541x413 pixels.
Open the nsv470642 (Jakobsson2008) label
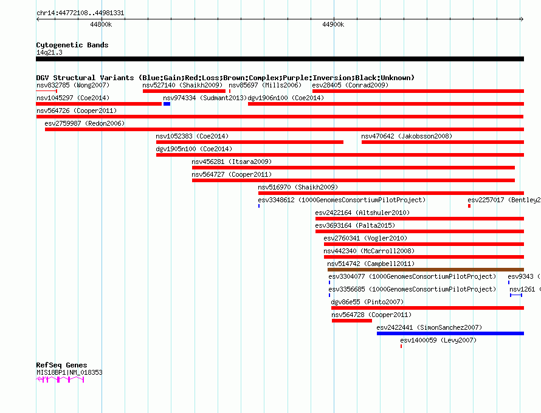407,136
